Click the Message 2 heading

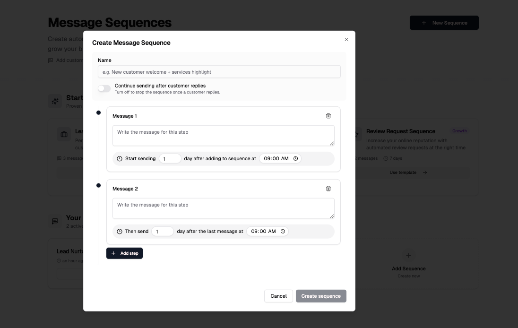(x=125, y=189)
